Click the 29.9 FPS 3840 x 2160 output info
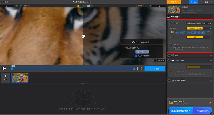Screen dimensions: 214x115 143,6
